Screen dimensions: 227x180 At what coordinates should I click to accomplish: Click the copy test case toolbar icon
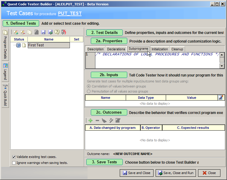tap(30, 32)
